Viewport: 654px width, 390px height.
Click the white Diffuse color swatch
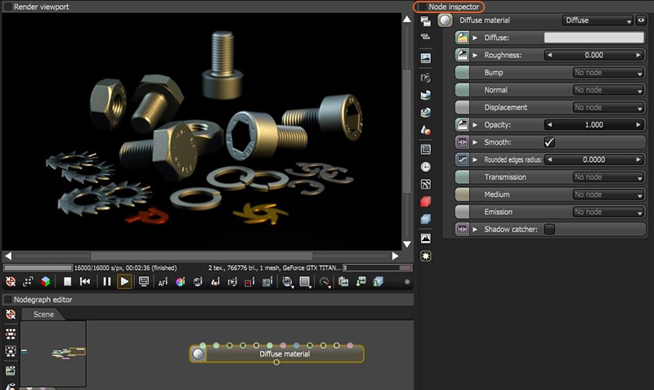tap(594, 38)
